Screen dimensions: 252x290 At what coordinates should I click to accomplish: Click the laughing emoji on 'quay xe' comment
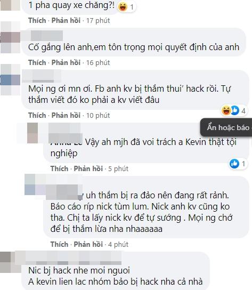pyautogui.click(x=123, y=7)
